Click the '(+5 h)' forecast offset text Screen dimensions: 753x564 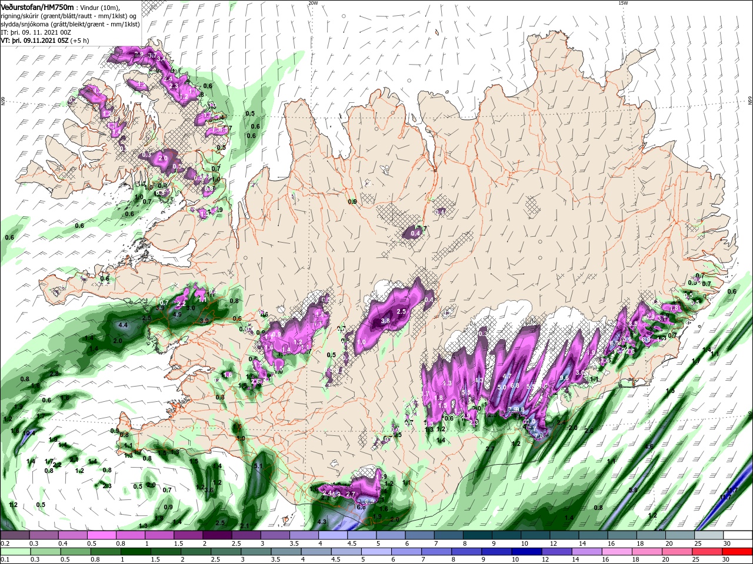coord(79,41)
